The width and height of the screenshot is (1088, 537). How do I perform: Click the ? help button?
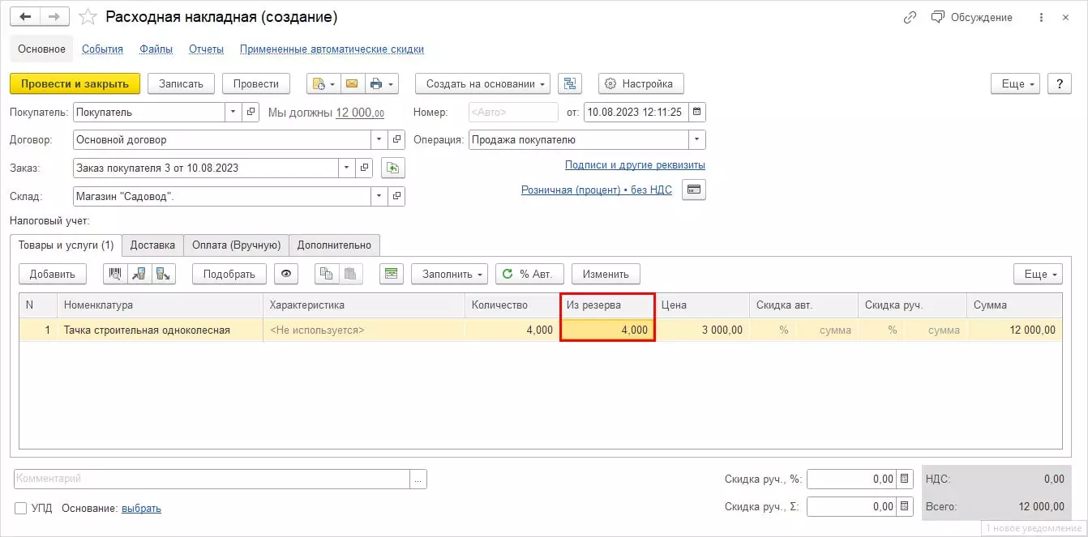[1060, 83]
